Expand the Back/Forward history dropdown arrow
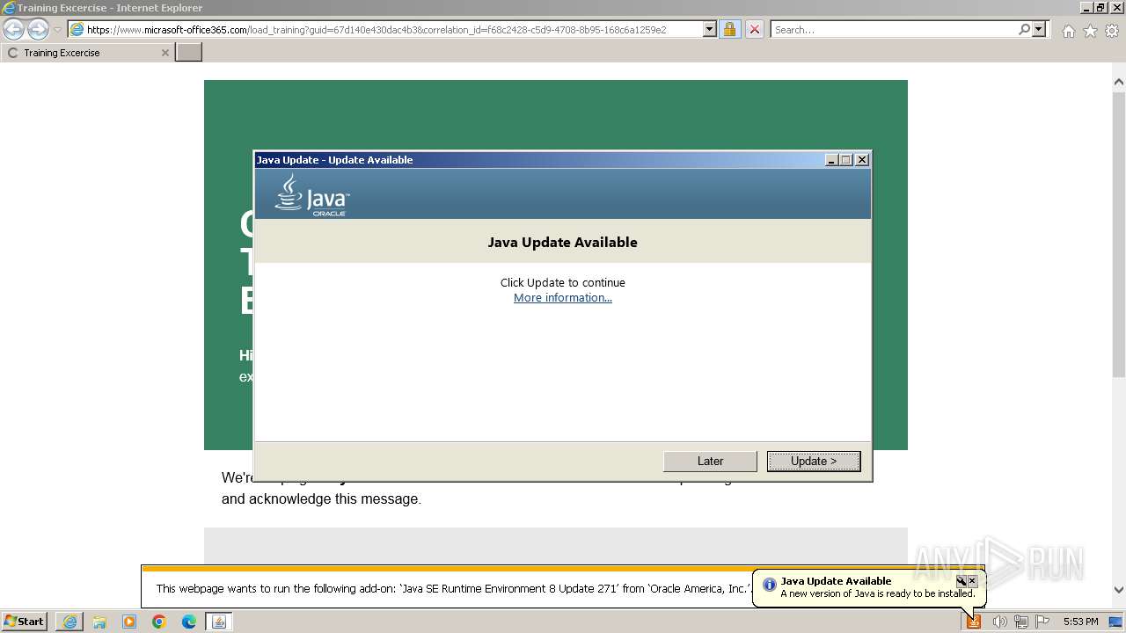 pos(57,29)
